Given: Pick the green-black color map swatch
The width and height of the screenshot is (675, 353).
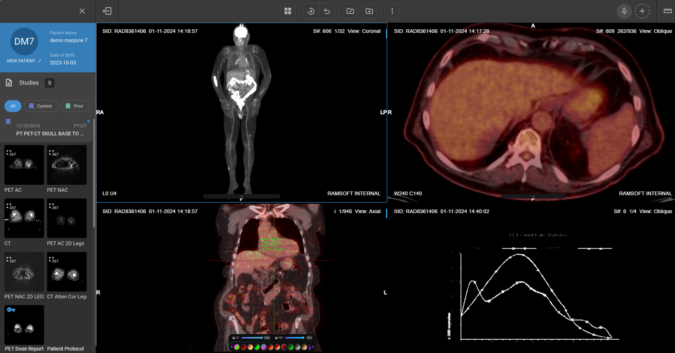Looking at the screenshot, I should coord(291,347).
